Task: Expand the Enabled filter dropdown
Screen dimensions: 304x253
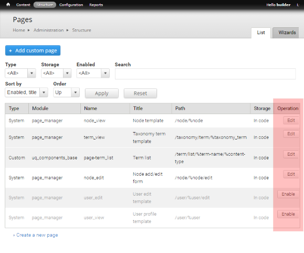Action: point(93,73)
